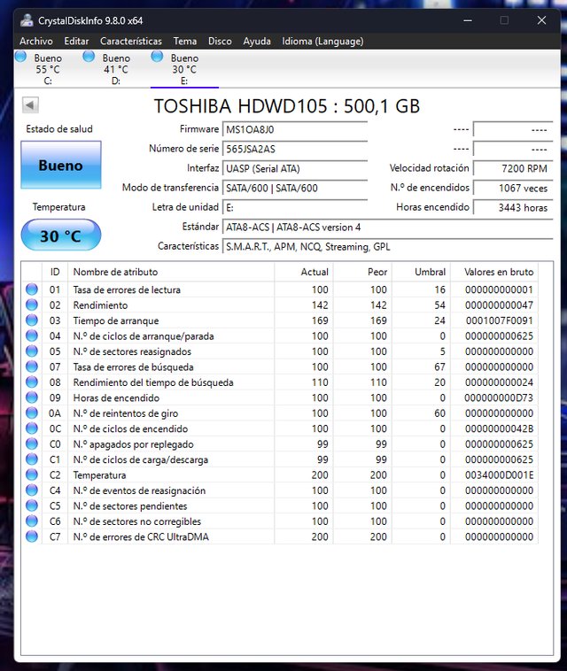The width and height of the screenshot is (567, 671).
Task: Click the Nombre de atributo column header
Action: (171, 272)
